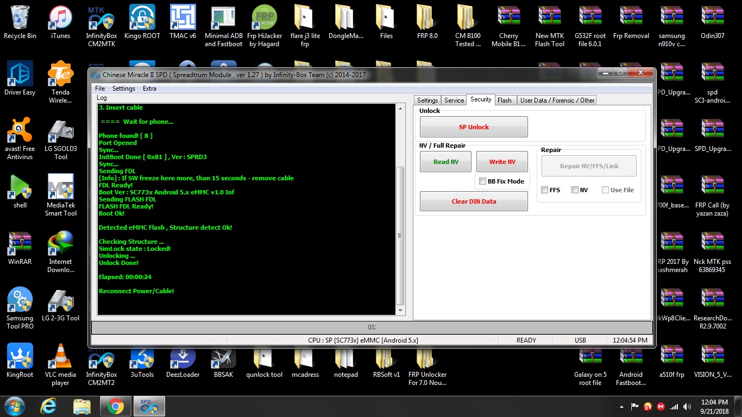This screenshot has height=417, width=742.
Task: Select the LG 2-3G Tool shortcut
Action: pos(60,305)
